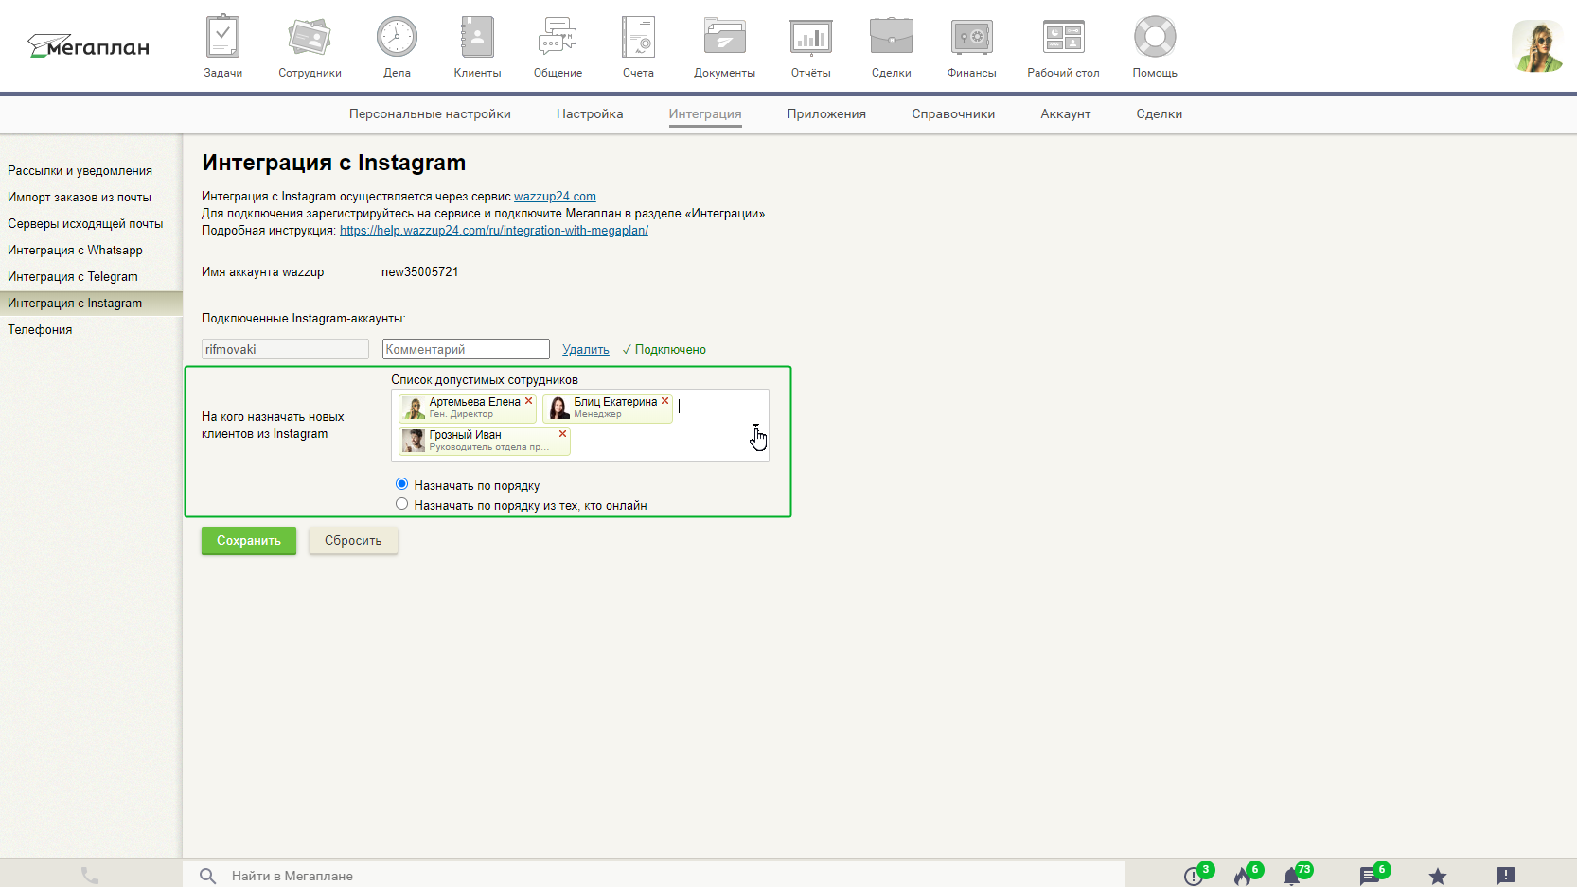Open the help.wazzup24.com instruction link
Viewport: 1577px width, 887px height.
(494, 231)
